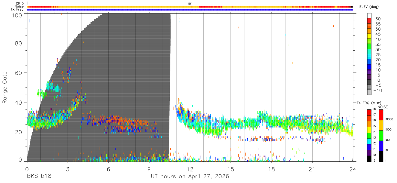Viewport: 397px width, 183px height.
Task: Click the NOISE legend title
Action: [382, 107]
